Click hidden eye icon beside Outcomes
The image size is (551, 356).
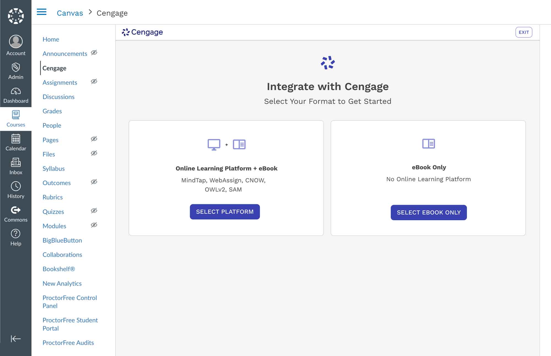(94, 182)
